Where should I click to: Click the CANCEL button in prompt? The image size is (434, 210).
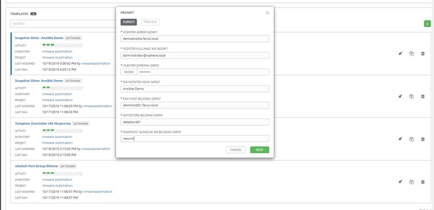click(x=236, y=150)
